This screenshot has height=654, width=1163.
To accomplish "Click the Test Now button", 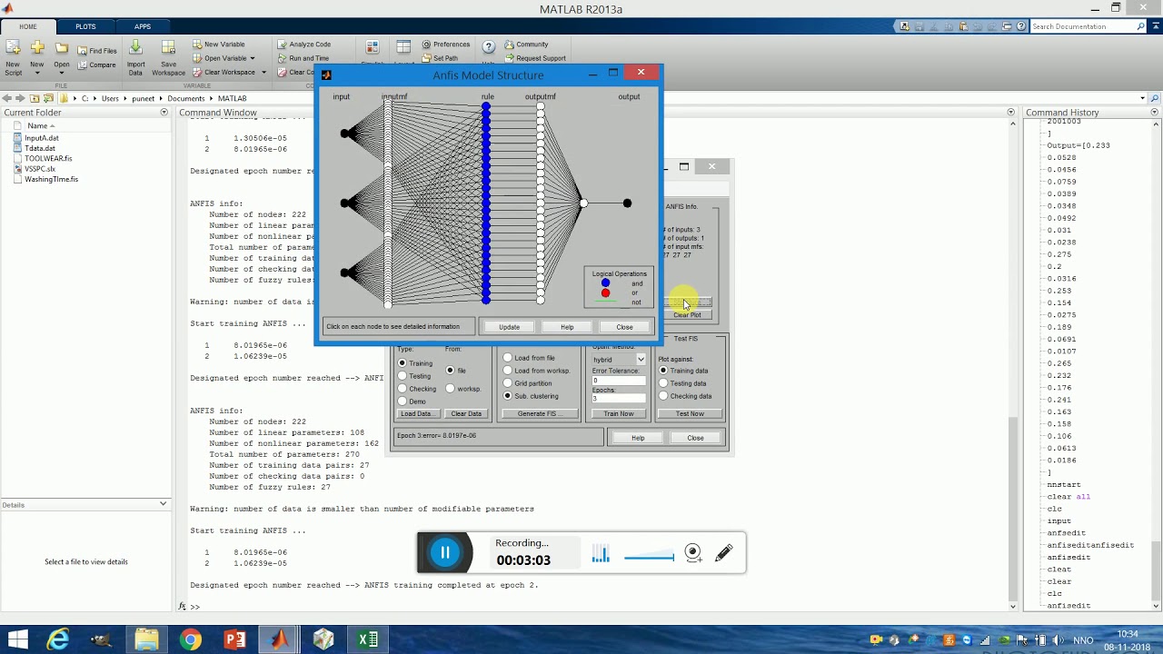I will [x=690, y=414].
